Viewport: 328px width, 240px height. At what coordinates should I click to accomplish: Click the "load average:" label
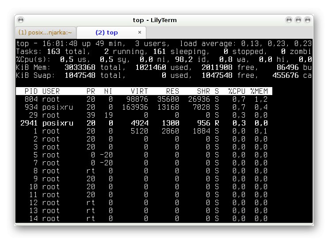tap(208, 43)
